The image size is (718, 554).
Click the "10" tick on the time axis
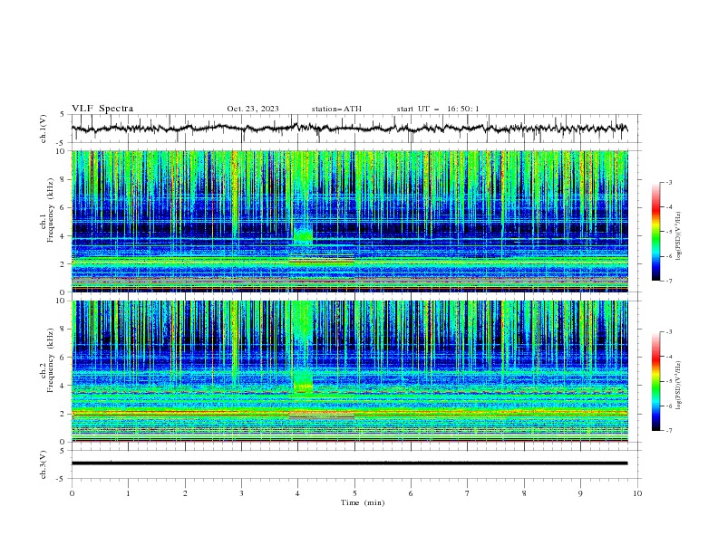tap(637, 493)
